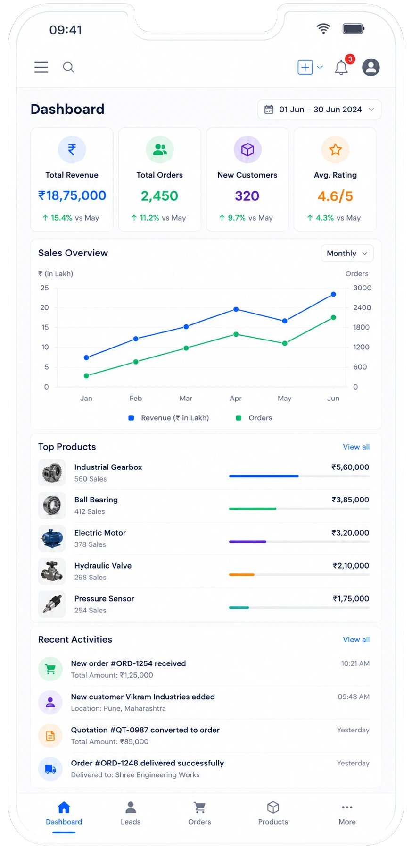
Task: Open the Hydraulic Valve thumbnail
Action: (52, 571)
